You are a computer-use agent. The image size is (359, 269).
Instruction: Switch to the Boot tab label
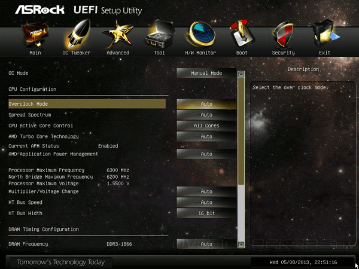[242, 53]
